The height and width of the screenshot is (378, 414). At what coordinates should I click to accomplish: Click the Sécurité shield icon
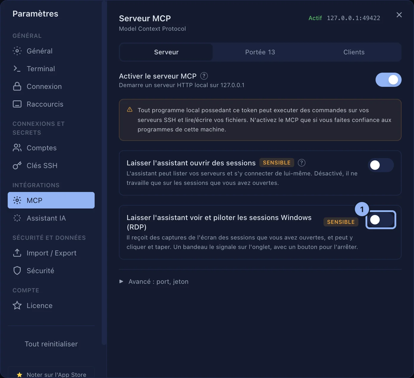click(x=17, y=271)
